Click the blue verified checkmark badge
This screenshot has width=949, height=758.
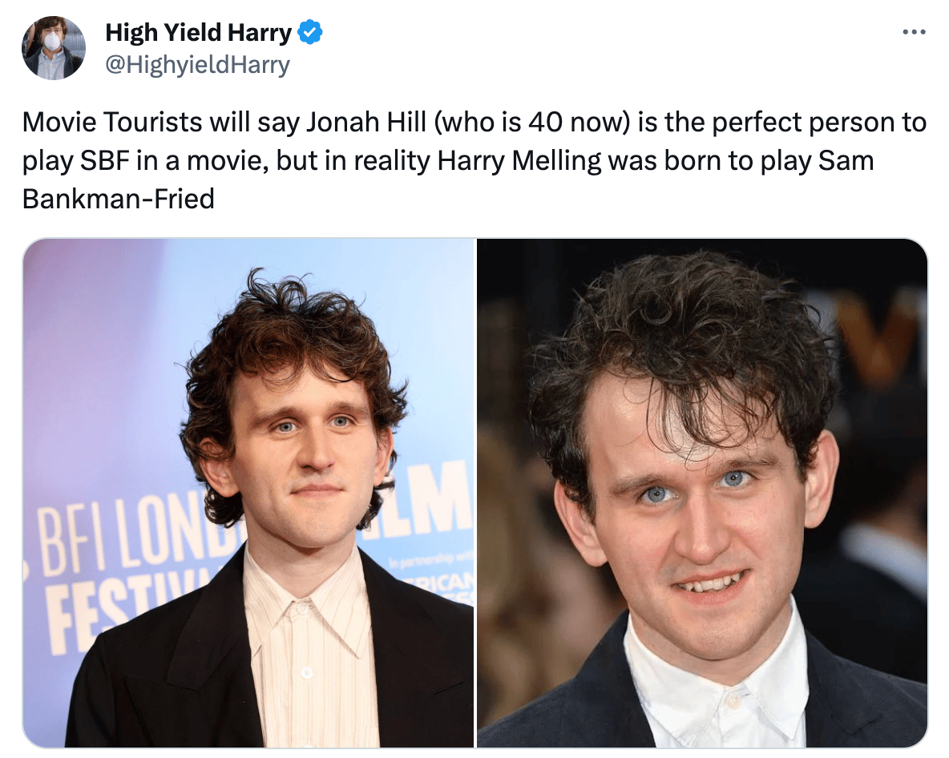pos(310,32)
